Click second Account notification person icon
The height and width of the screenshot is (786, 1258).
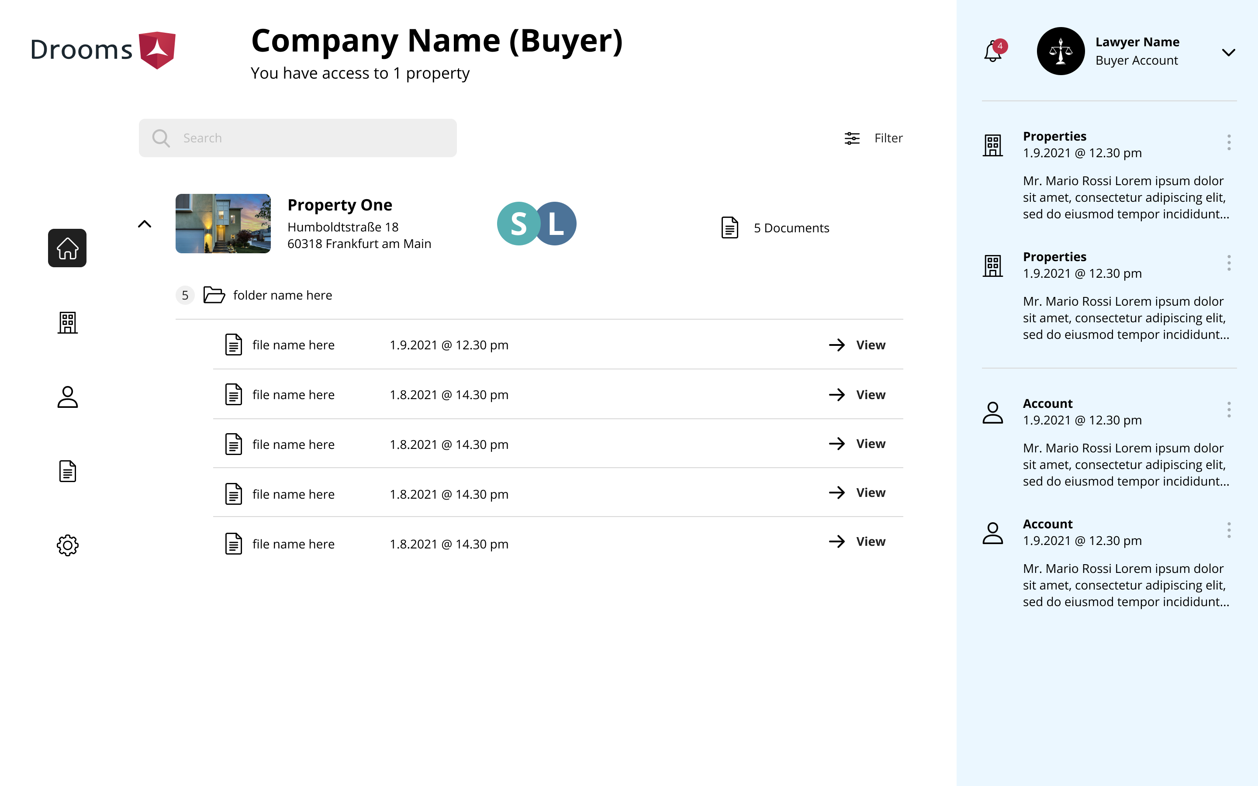(993, 533)
